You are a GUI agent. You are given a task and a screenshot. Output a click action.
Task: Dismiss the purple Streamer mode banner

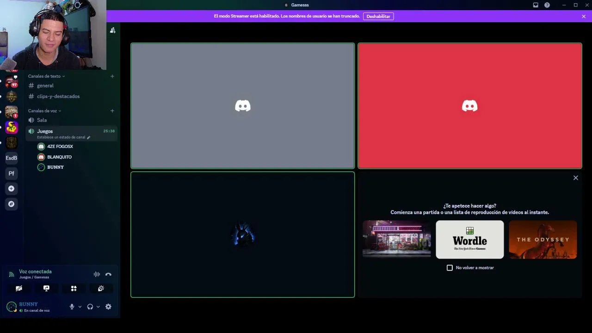584,16
